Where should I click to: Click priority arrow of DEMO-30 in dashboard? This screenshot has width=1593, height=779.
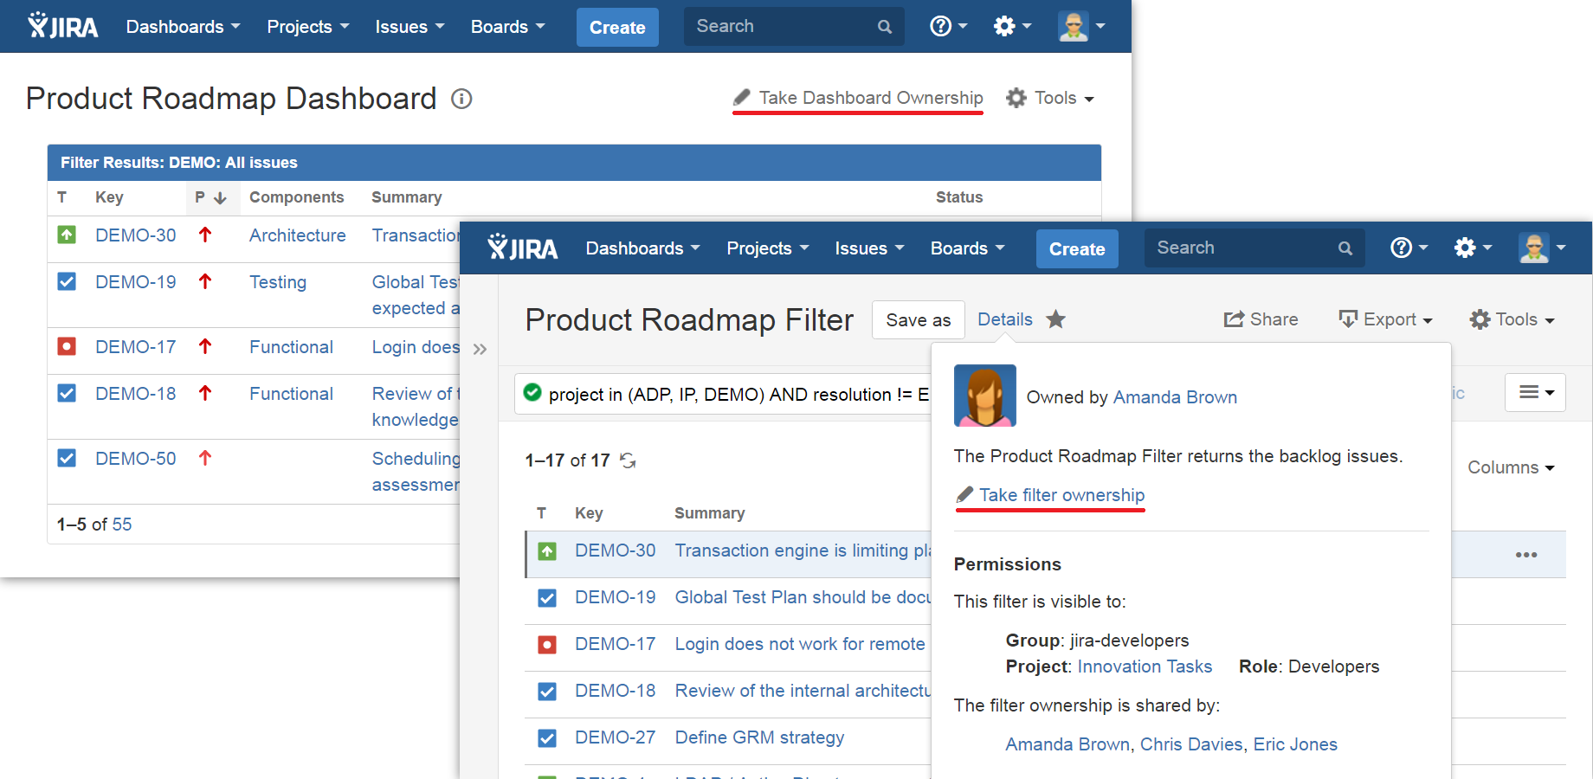[205, 235]
